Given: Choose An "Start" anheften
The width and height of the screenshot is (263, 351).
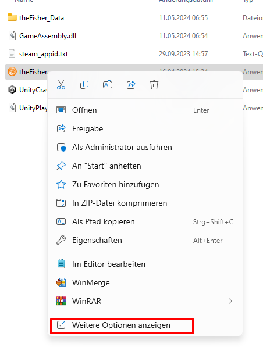Looking at the screenshot, I should [x=145, y=166].
